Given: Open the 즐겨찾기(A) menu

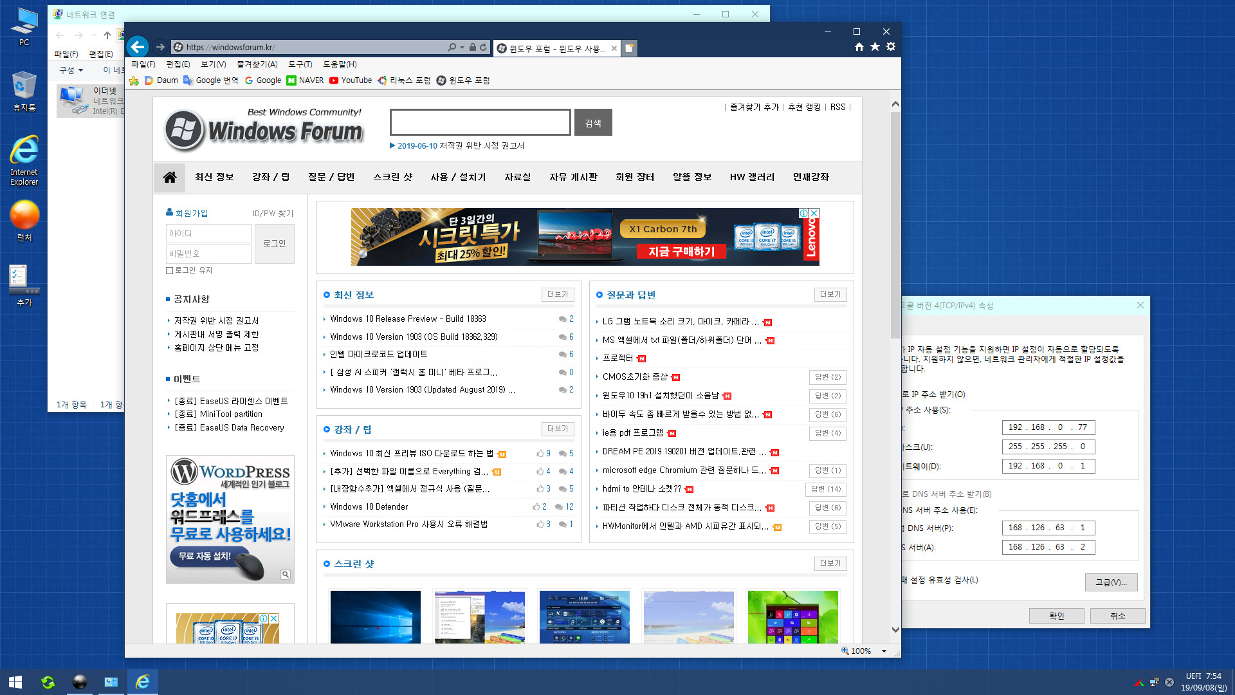Looking at the screenshot, I should (x=257, y=64).
